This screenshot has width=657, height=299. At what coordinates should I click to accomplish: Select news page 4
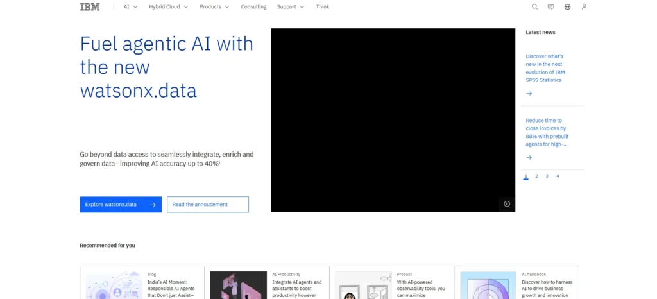(x=558, y=176)
